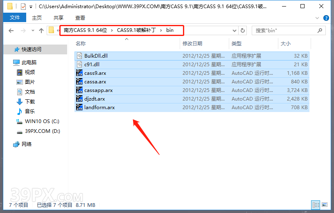
Task: Show hidden parent folders in breadcrumb
Action: (x=58, y=30)
